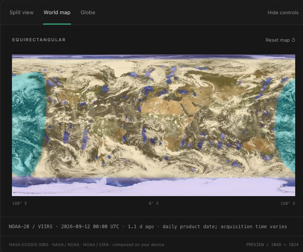
Task: Select the World map tab
Action: [x=57, y=12]
